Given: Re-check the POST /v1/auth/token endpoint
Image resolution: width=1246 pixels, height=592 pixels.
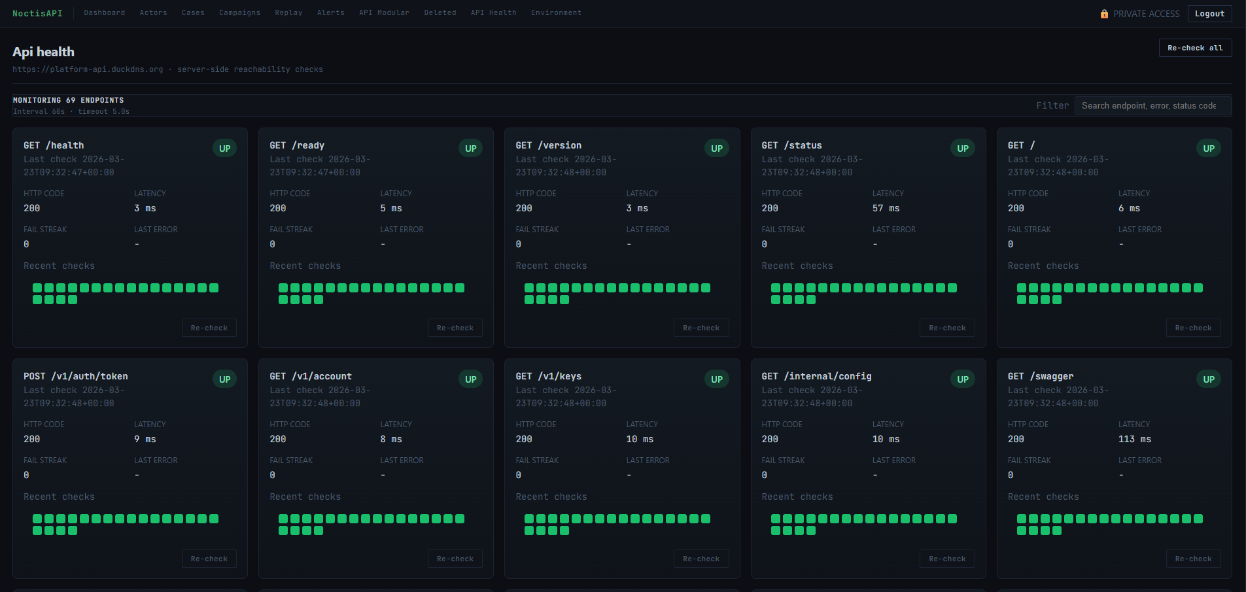Looking at the screenshot, I should [209, 559].
